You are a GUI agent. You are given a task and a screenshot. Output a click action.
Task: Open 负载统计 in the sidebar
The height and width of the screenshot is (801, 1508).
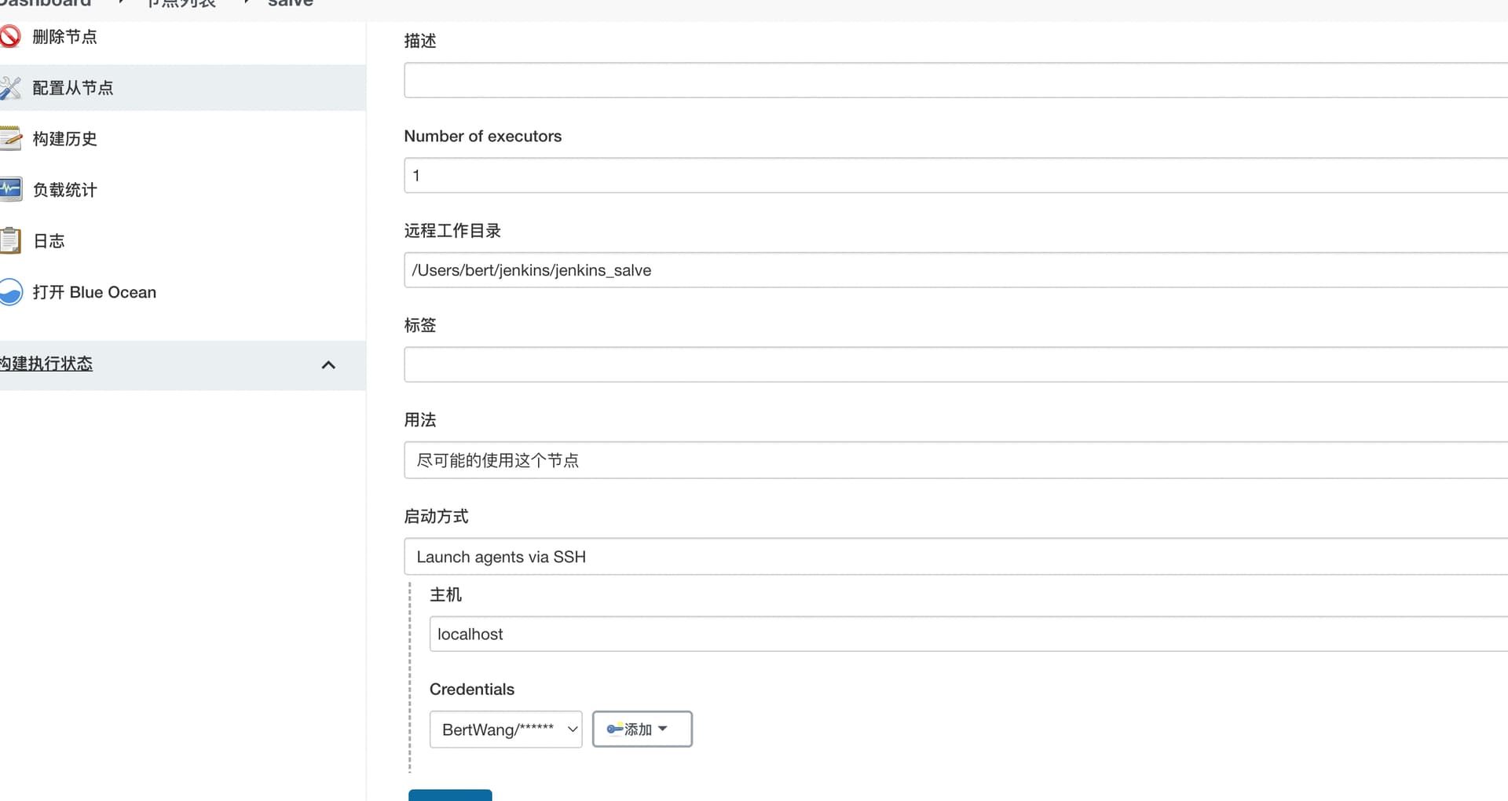coord(64,190)
